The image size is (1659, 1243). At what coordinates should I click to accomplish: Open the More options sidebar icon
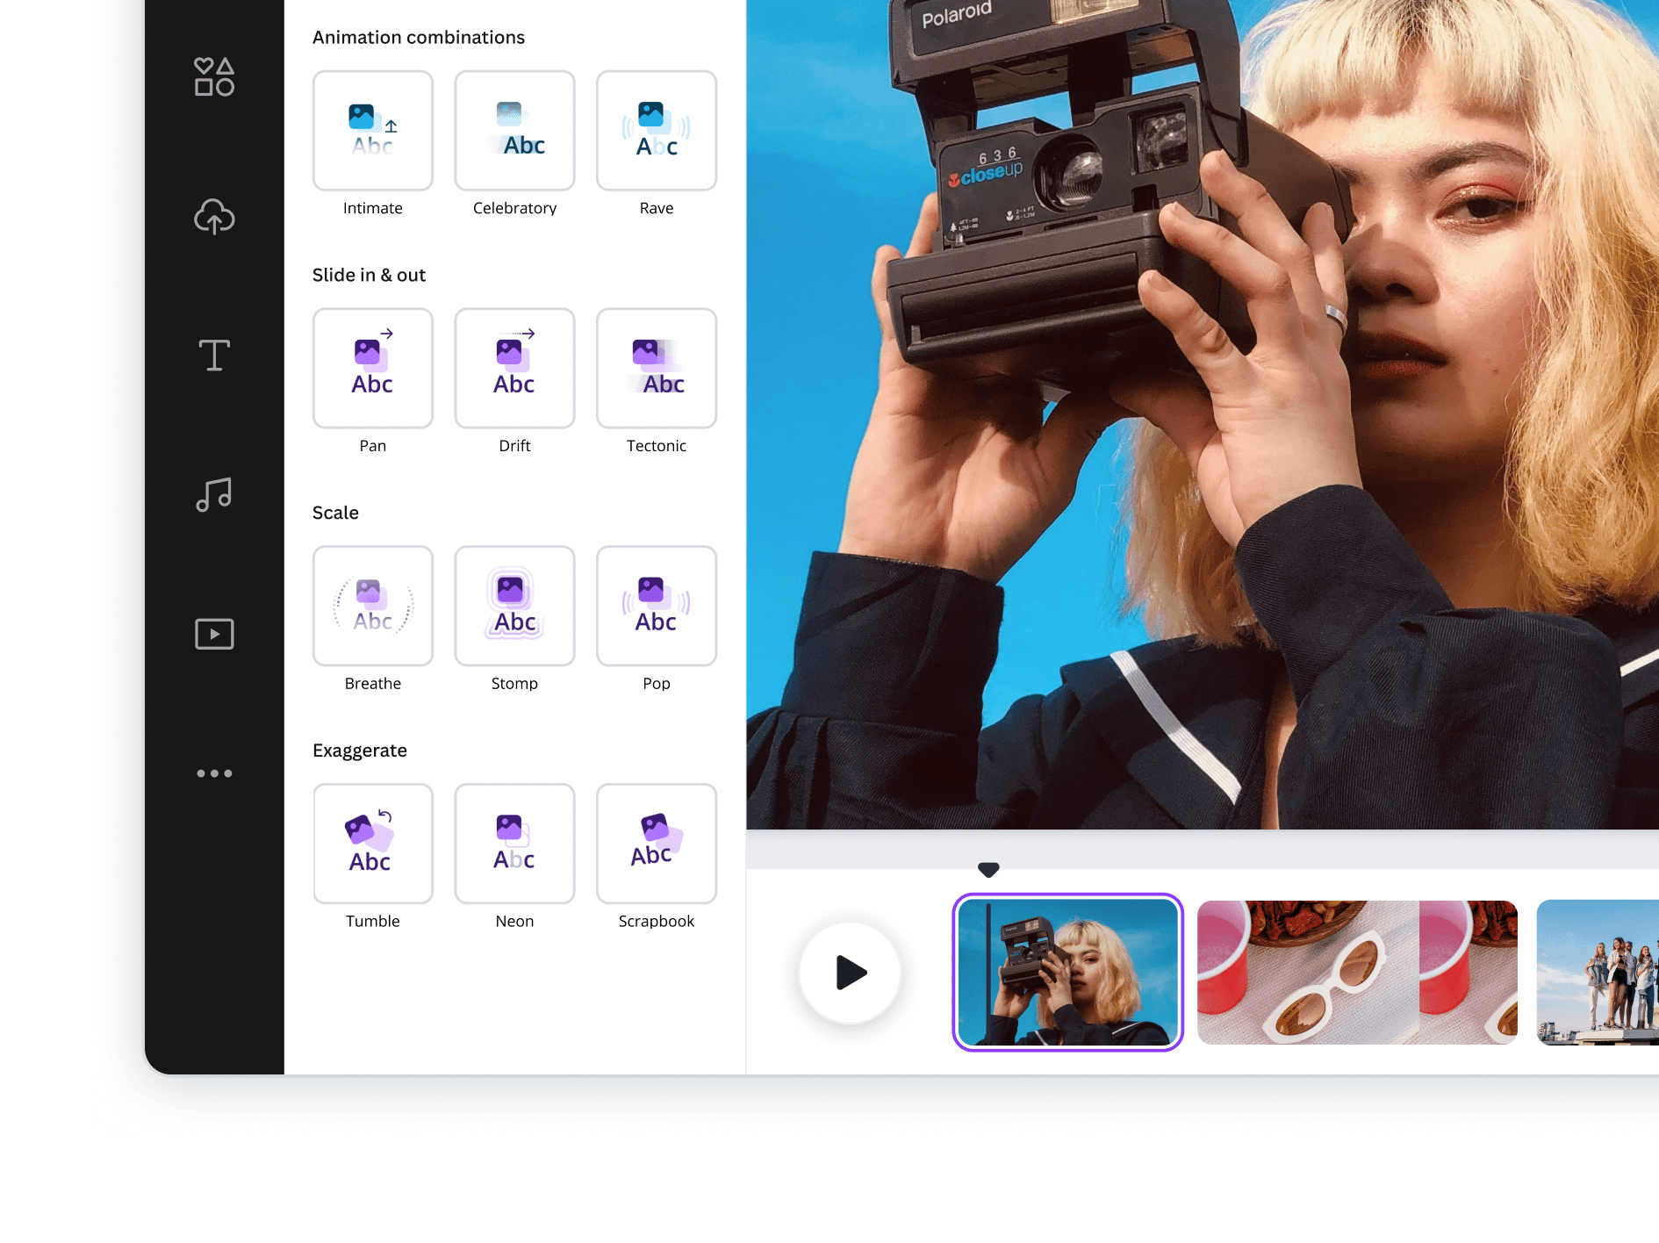[213, 773]
